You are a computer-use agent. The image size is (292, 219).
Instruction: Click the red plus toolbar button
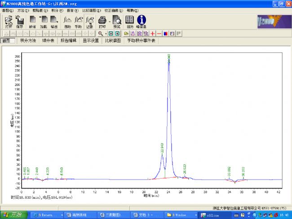[153, 34]
